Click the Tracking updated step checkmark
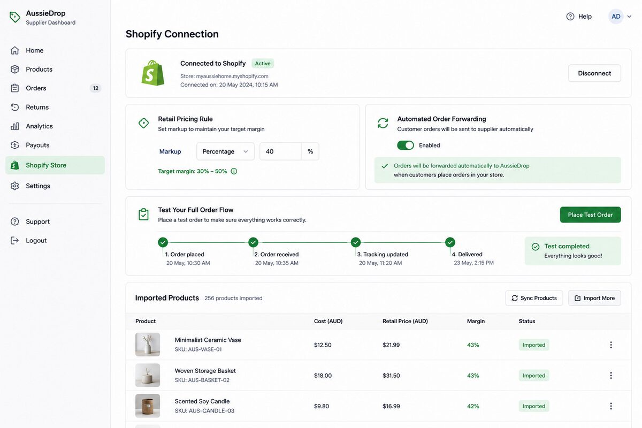Screen dimensions: 642x428 tap(355, 242)
